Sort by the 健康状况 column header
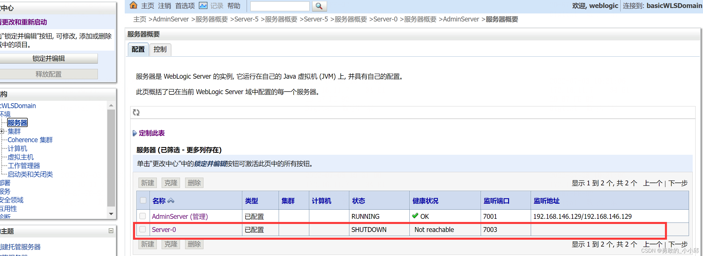Screen dimensions: 703x256 coord(425,201)
